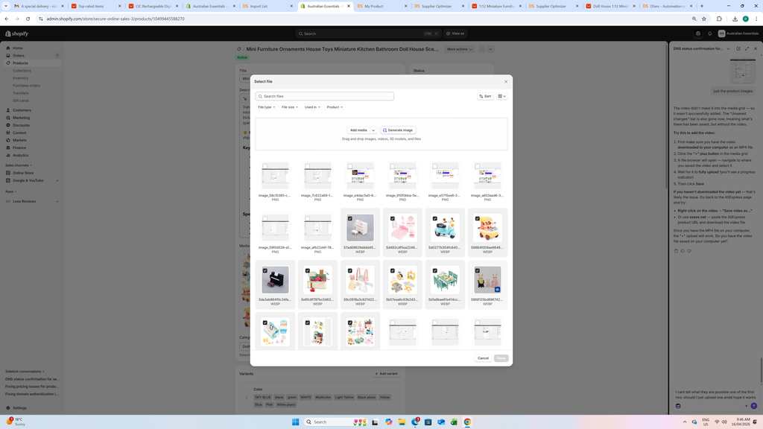
Task: Expand the Sales channels section
Action: (19, 165)
